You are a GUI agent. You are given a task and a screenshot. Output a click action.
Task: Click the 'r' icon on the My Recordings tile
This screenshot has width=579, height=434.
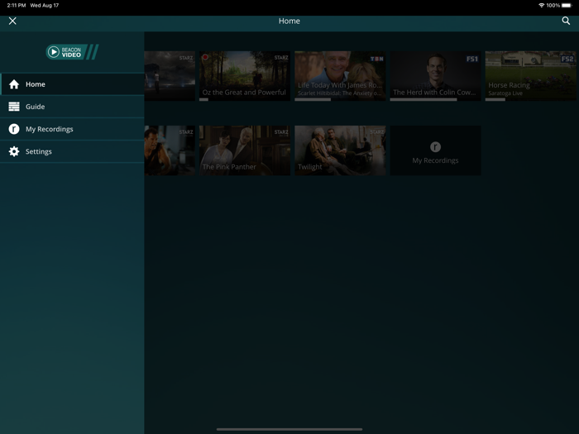pyautogui.click(x=435, y=147)
